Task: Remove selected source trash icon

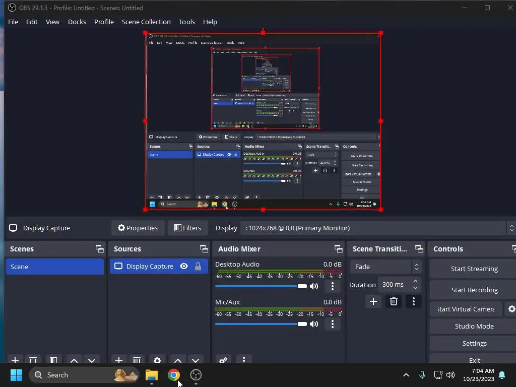Action: pos(137,360)
